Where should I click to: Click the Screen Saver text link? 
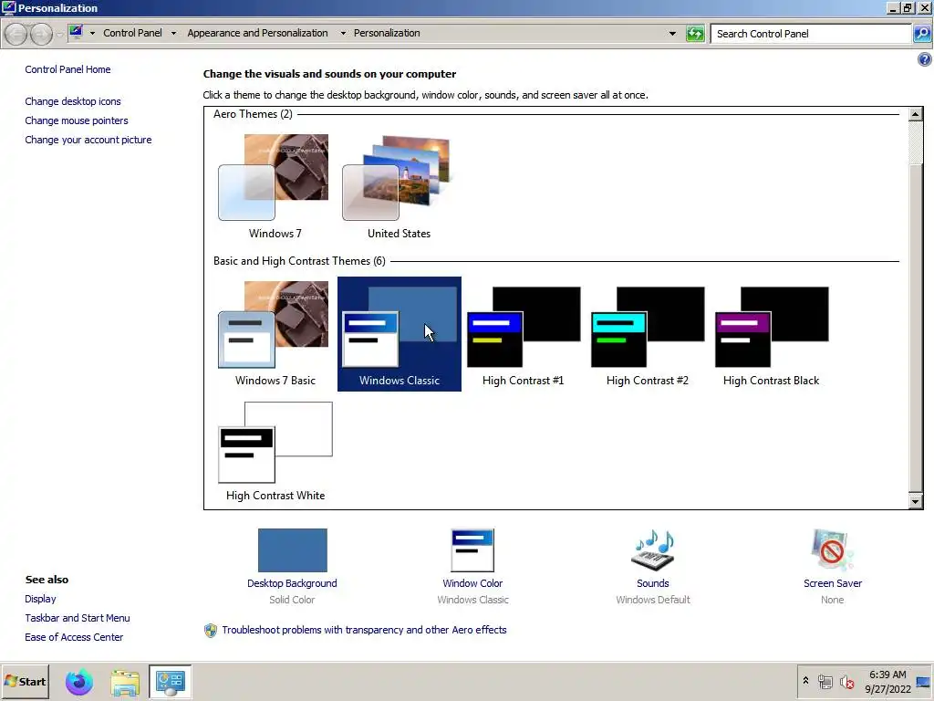coord(832,583)
